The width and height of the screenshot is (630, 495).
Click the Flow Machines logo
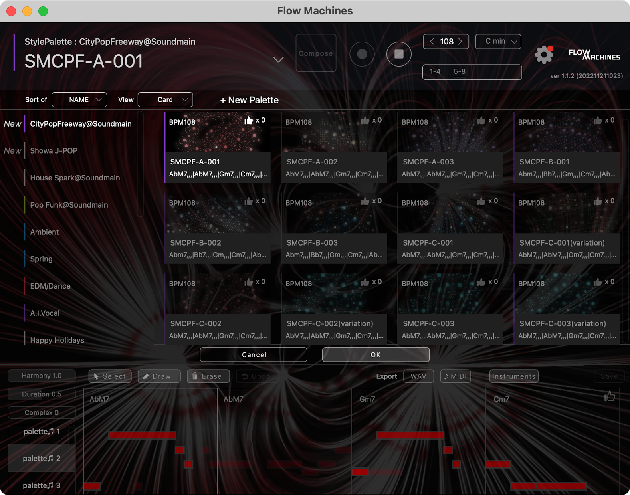click(x=594, y=55)
